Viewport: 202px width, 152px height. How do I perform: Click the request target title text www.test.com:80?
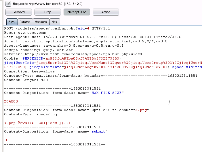pos(45,4)
